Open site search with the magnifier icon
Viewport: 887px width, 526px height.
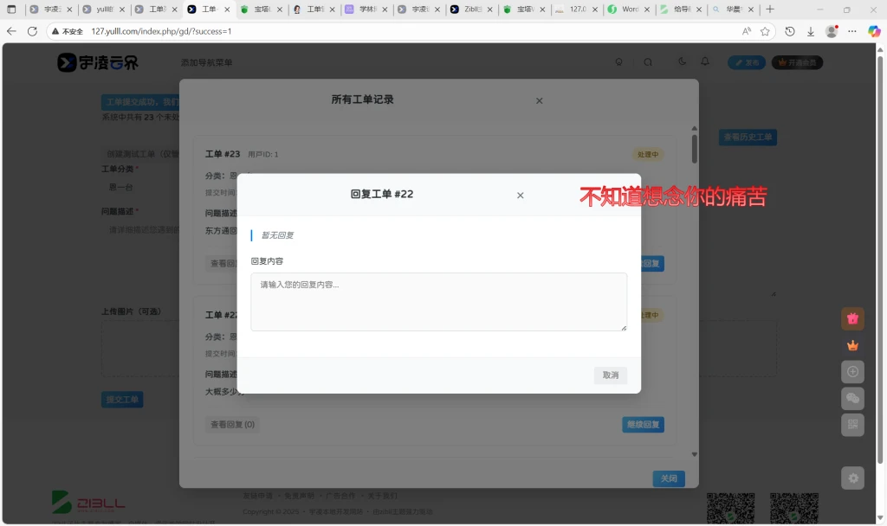pyautogui.click(x=648, y=61)
